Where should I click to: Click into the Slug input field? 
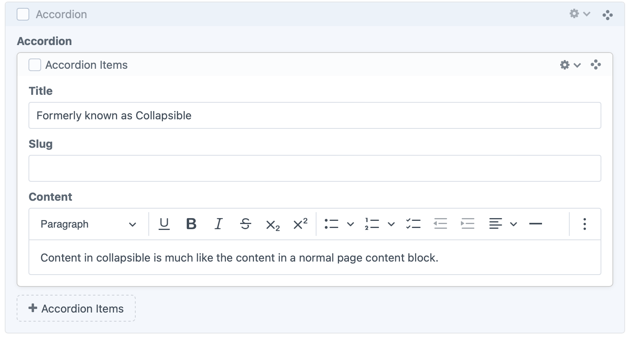pos(315,168)
